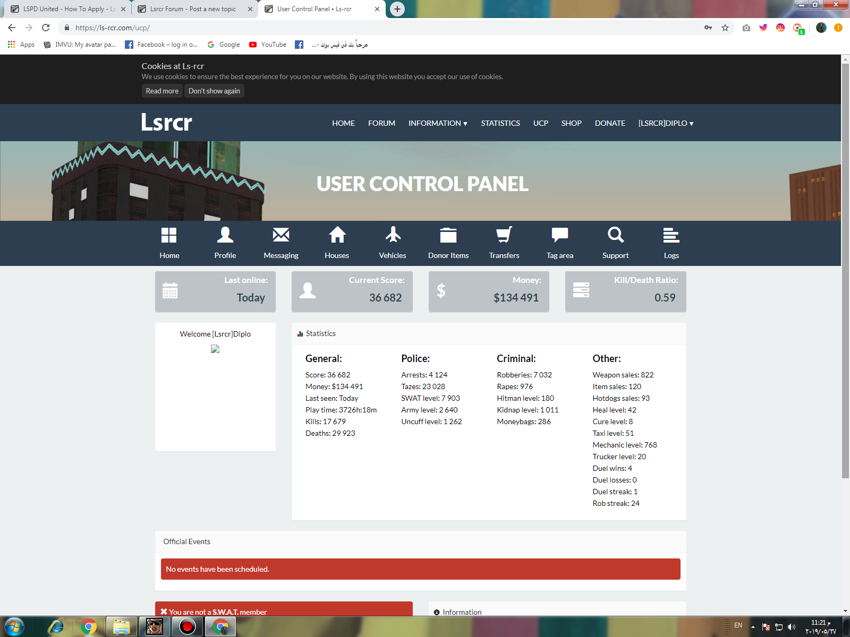This screenshot has width=850, height=637.
Task: Click the broken avatar image under Welcome
Action: (215, 349)
